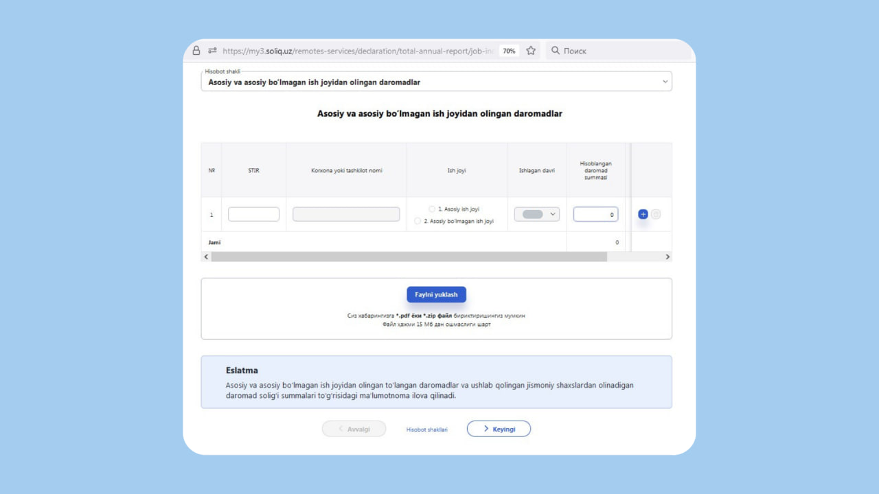879x494 pixels.
Task: Click the table's horizontal scrollbar thumb
Action: 409,257
